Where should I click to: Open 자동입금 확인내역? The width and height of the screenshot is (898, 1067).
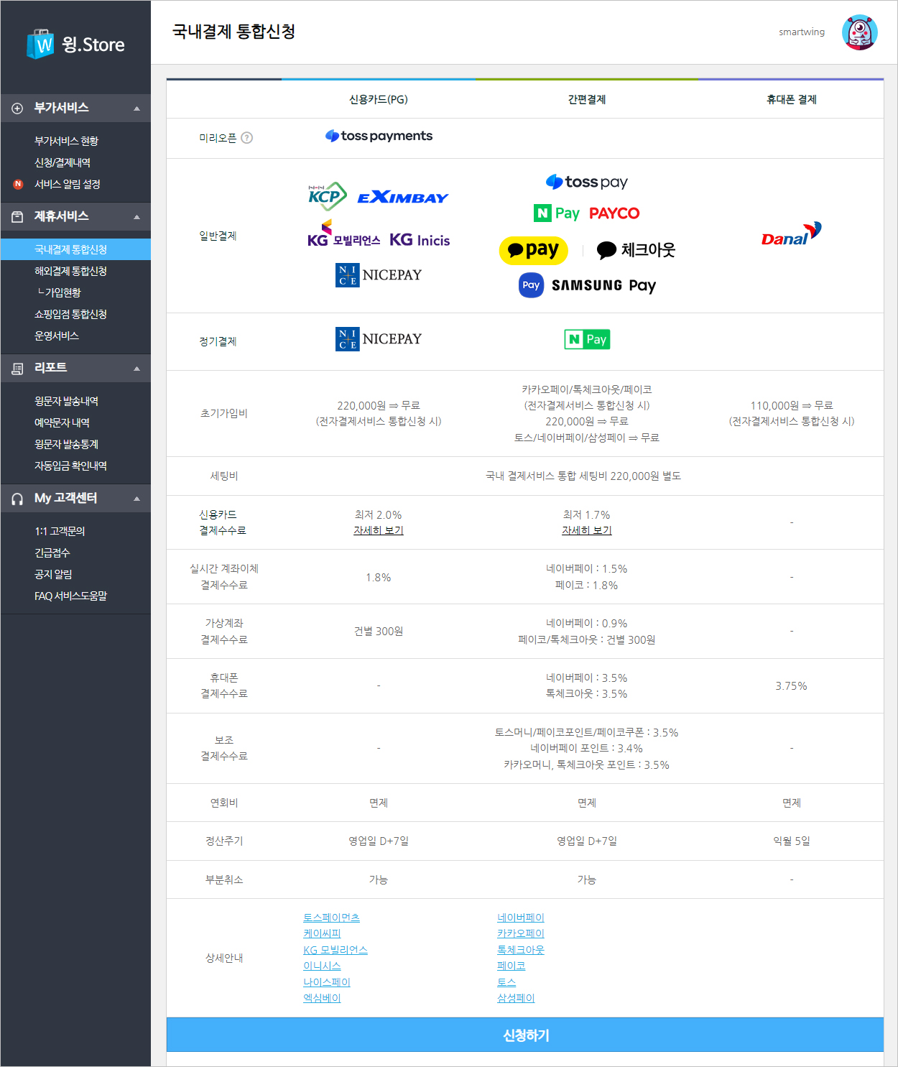tap(70, 466)
